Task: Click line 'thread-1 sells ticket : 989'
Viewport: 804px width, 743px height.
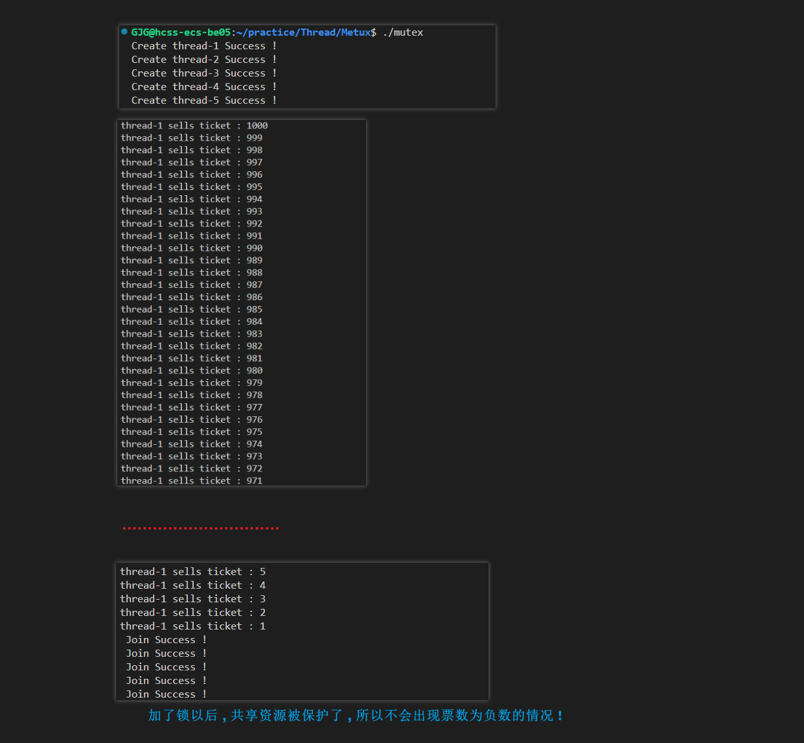Action: 192,261
